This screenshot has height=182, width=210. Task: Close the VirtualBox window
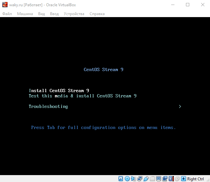click(x=203, y=5)
